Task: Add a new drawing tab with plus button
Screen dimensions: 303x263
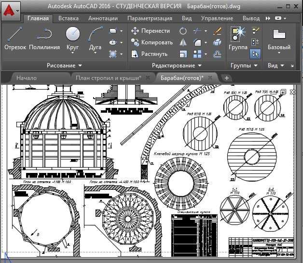Action: (227, 78)
